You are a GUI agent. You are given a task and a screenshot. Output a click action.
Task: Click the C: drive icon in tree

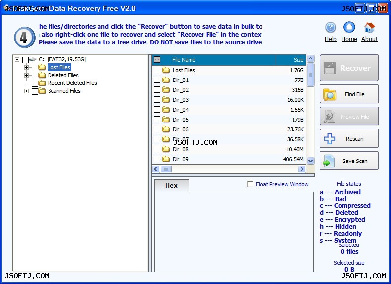click(x=33, y=59)
